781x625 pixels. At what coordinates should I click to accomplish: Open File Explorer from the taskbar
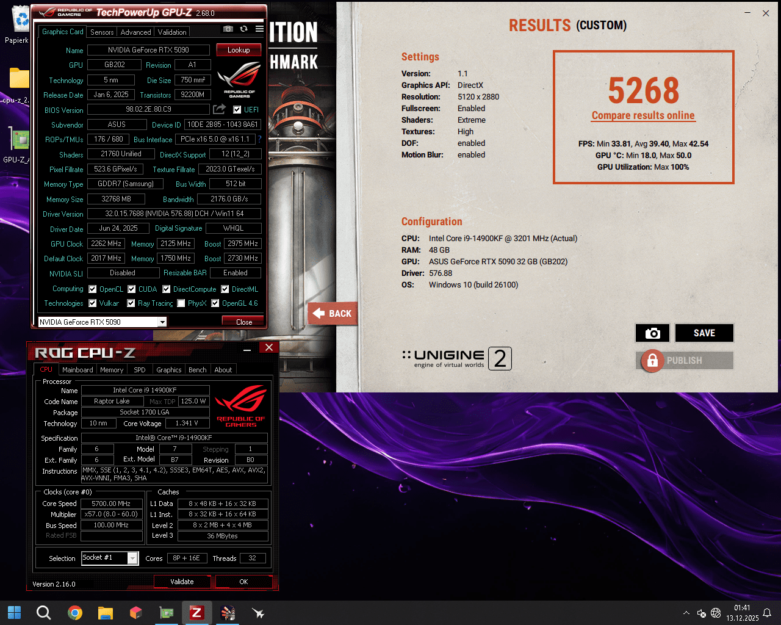106,612
